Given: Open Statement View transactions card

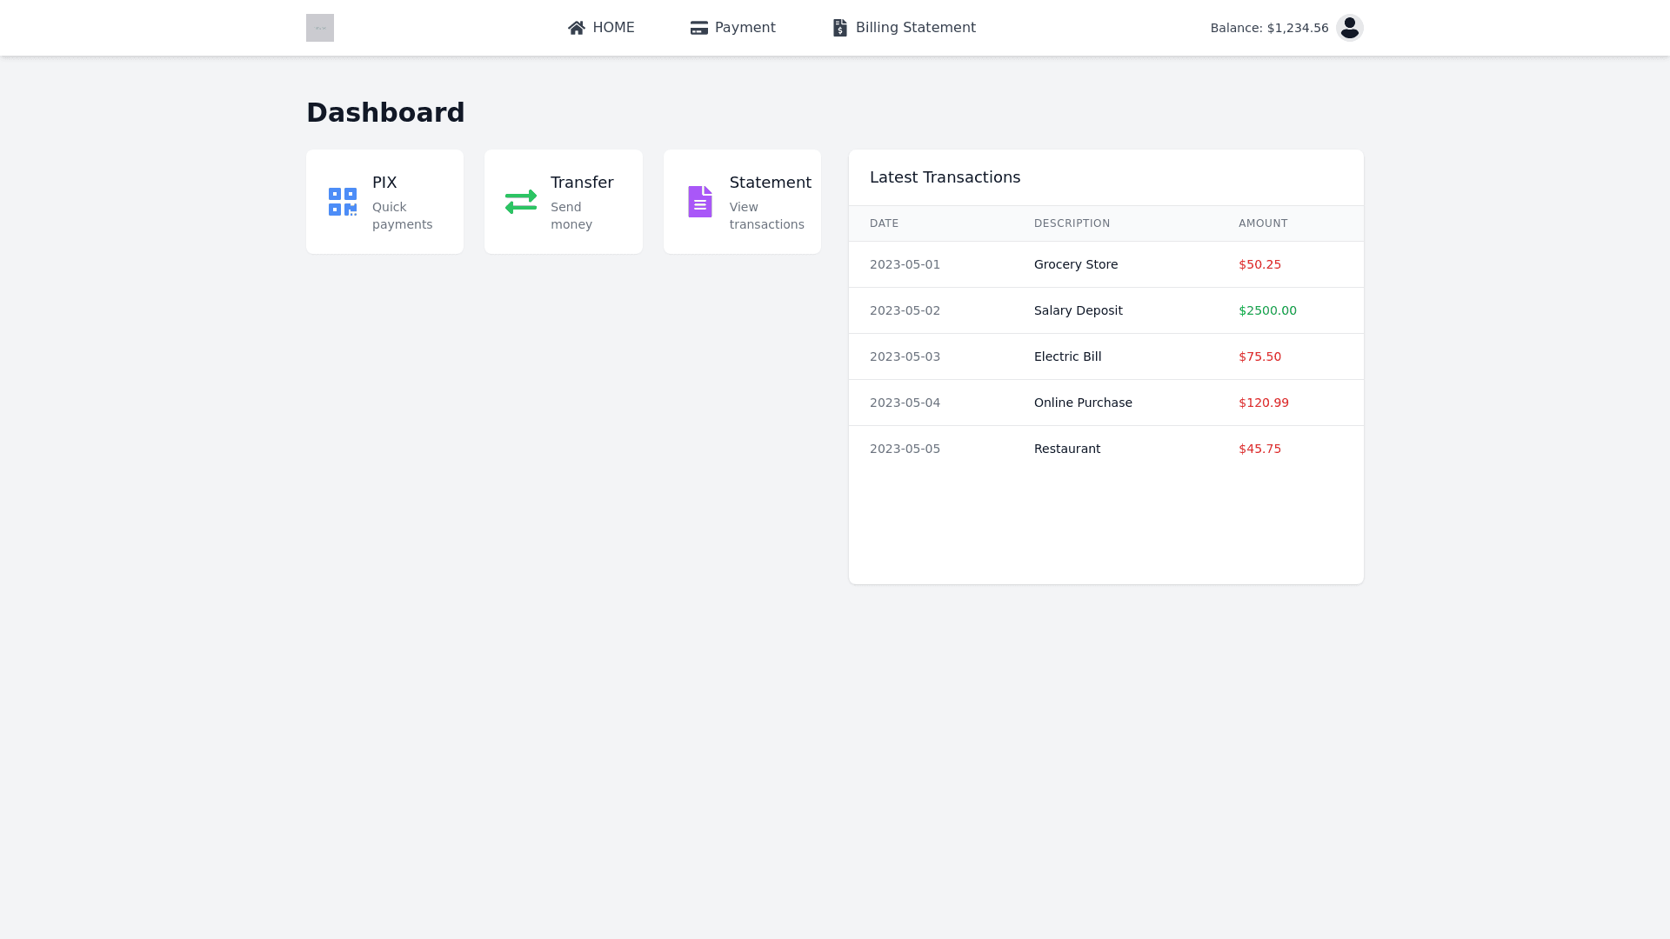Looking at the screenshot, I should click(x=742, y=202).
